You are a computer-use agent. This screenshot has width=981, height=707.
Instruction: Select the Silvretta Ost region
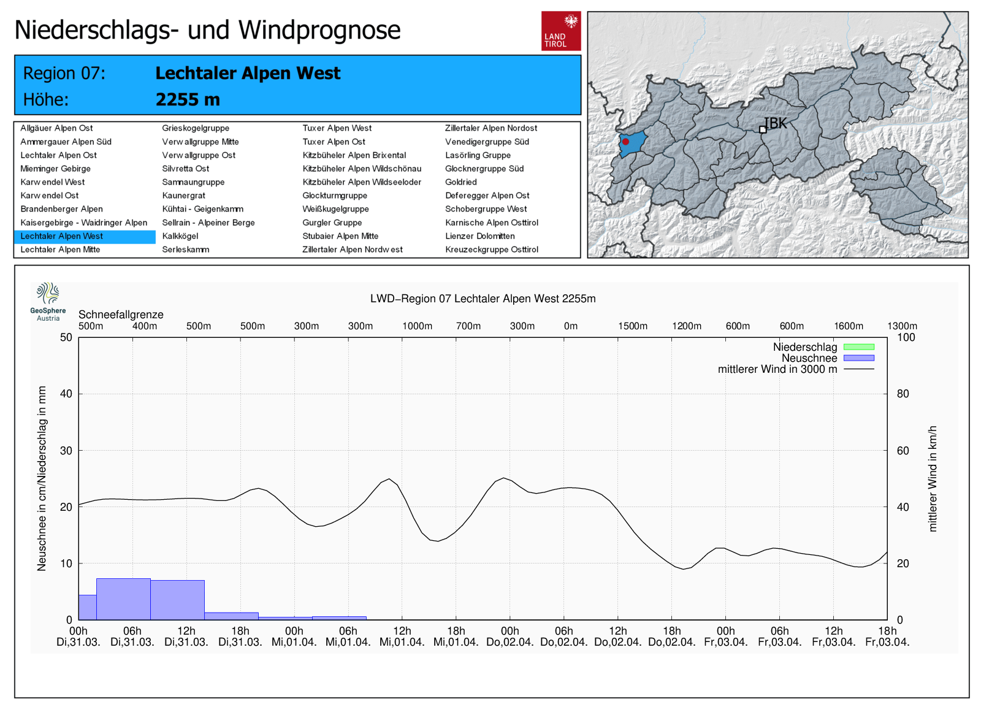click(185, 169)
